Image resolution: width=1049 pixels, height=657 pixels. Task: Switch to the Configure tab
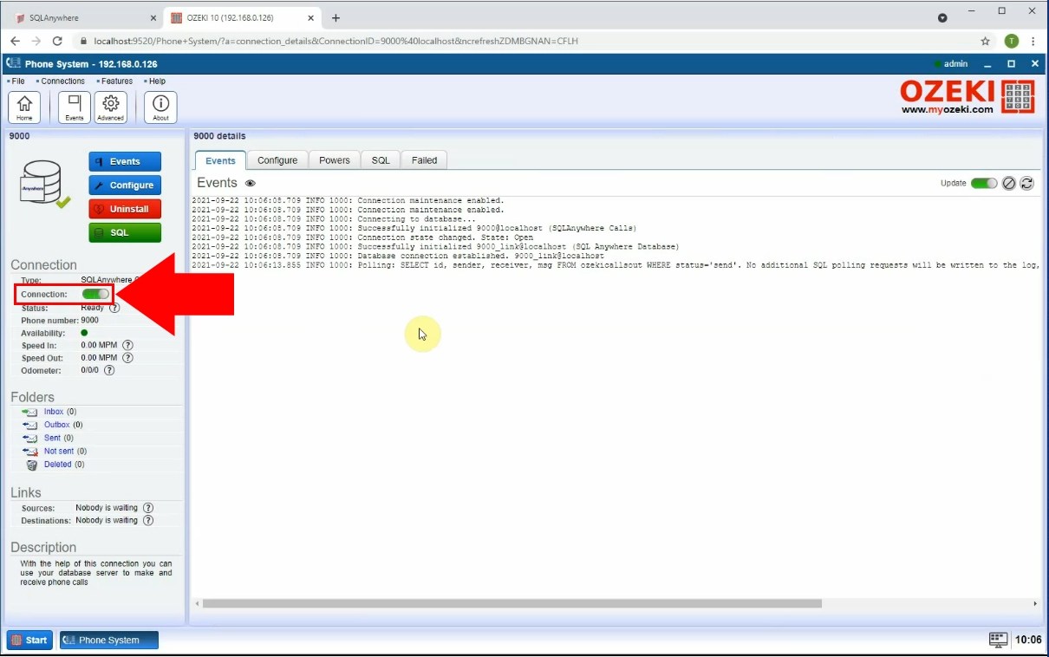277,160
